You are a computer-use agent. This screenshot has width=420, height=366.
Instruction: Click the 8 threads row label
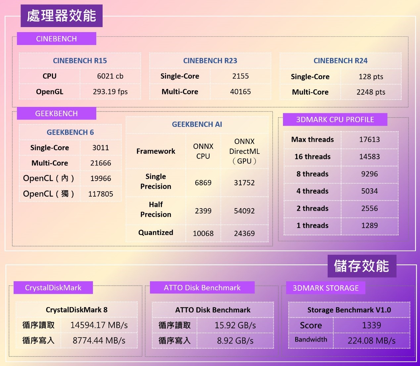[x=312, y=174]
